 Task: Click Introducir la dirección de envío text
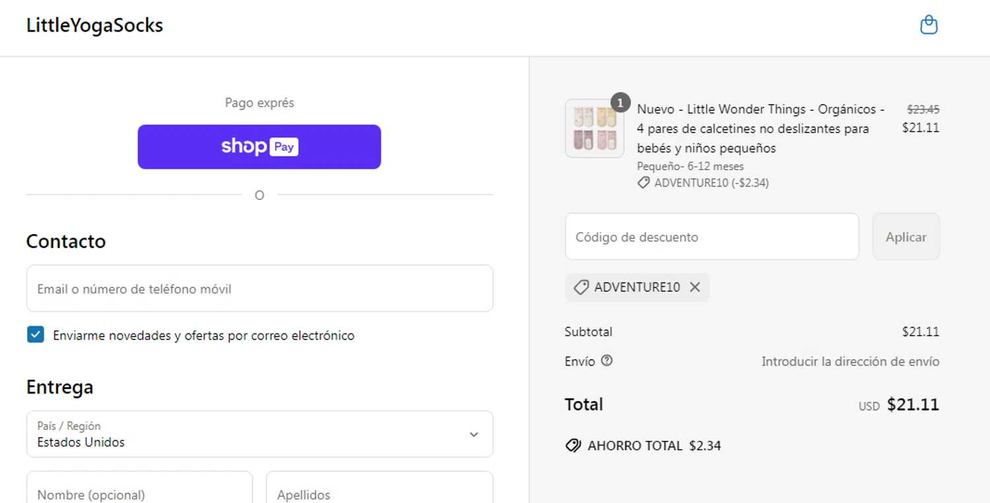(850, 361)
